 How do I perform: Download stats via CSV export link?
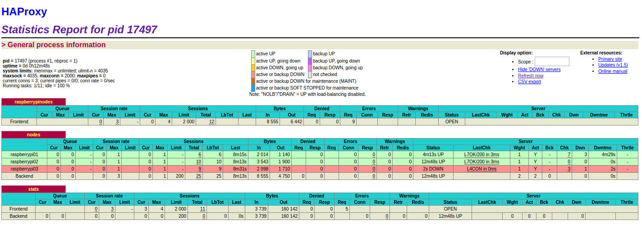click(x=529, y=81)
